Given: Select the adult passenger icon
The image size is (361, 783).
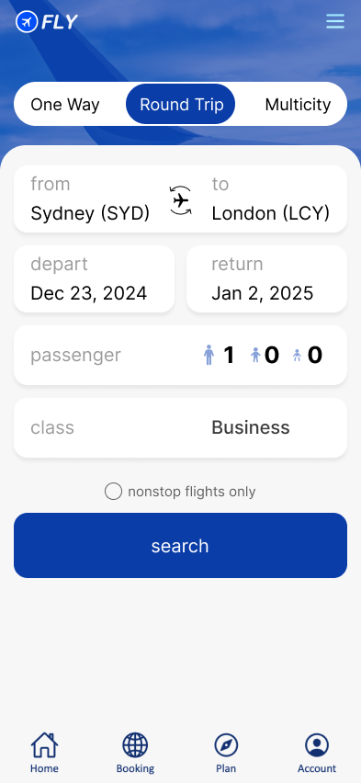Looking at the screenshot, I should [209, 355].
